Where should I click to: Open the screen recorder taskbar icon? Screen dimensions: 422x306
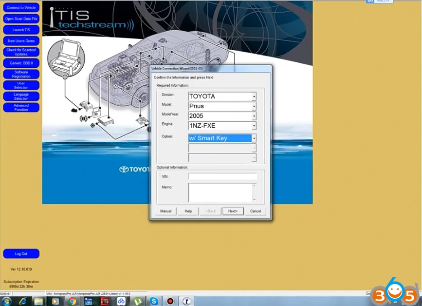click(170, 301)
